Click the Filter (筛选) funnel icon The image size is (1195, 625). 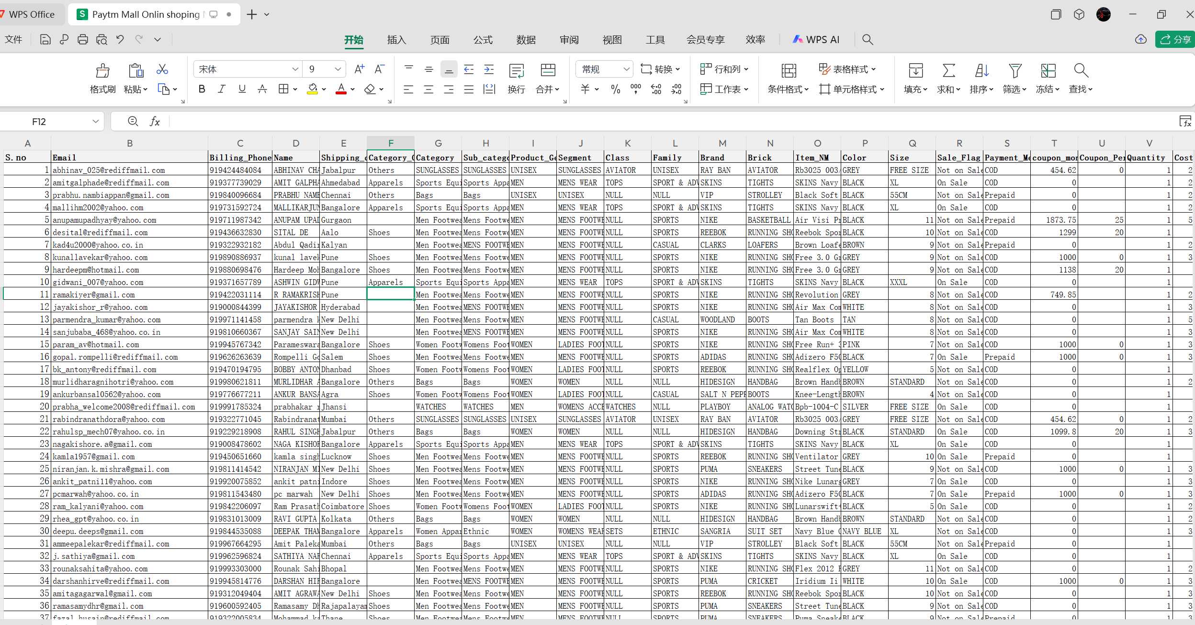point(1015,71)
